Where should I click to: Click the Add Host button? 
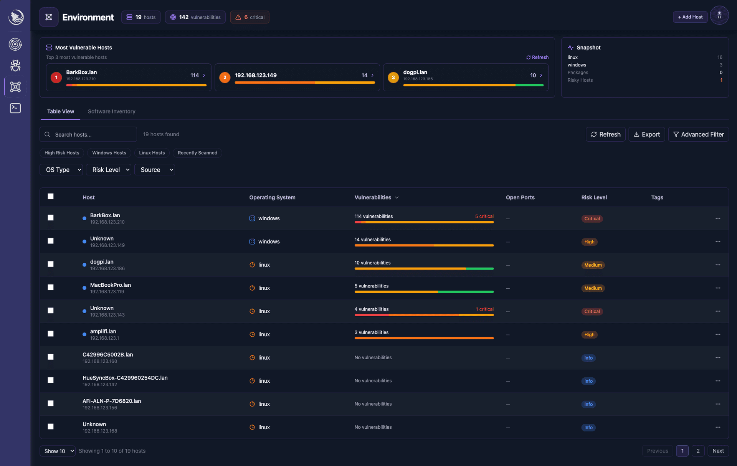[x=690, y=17]
